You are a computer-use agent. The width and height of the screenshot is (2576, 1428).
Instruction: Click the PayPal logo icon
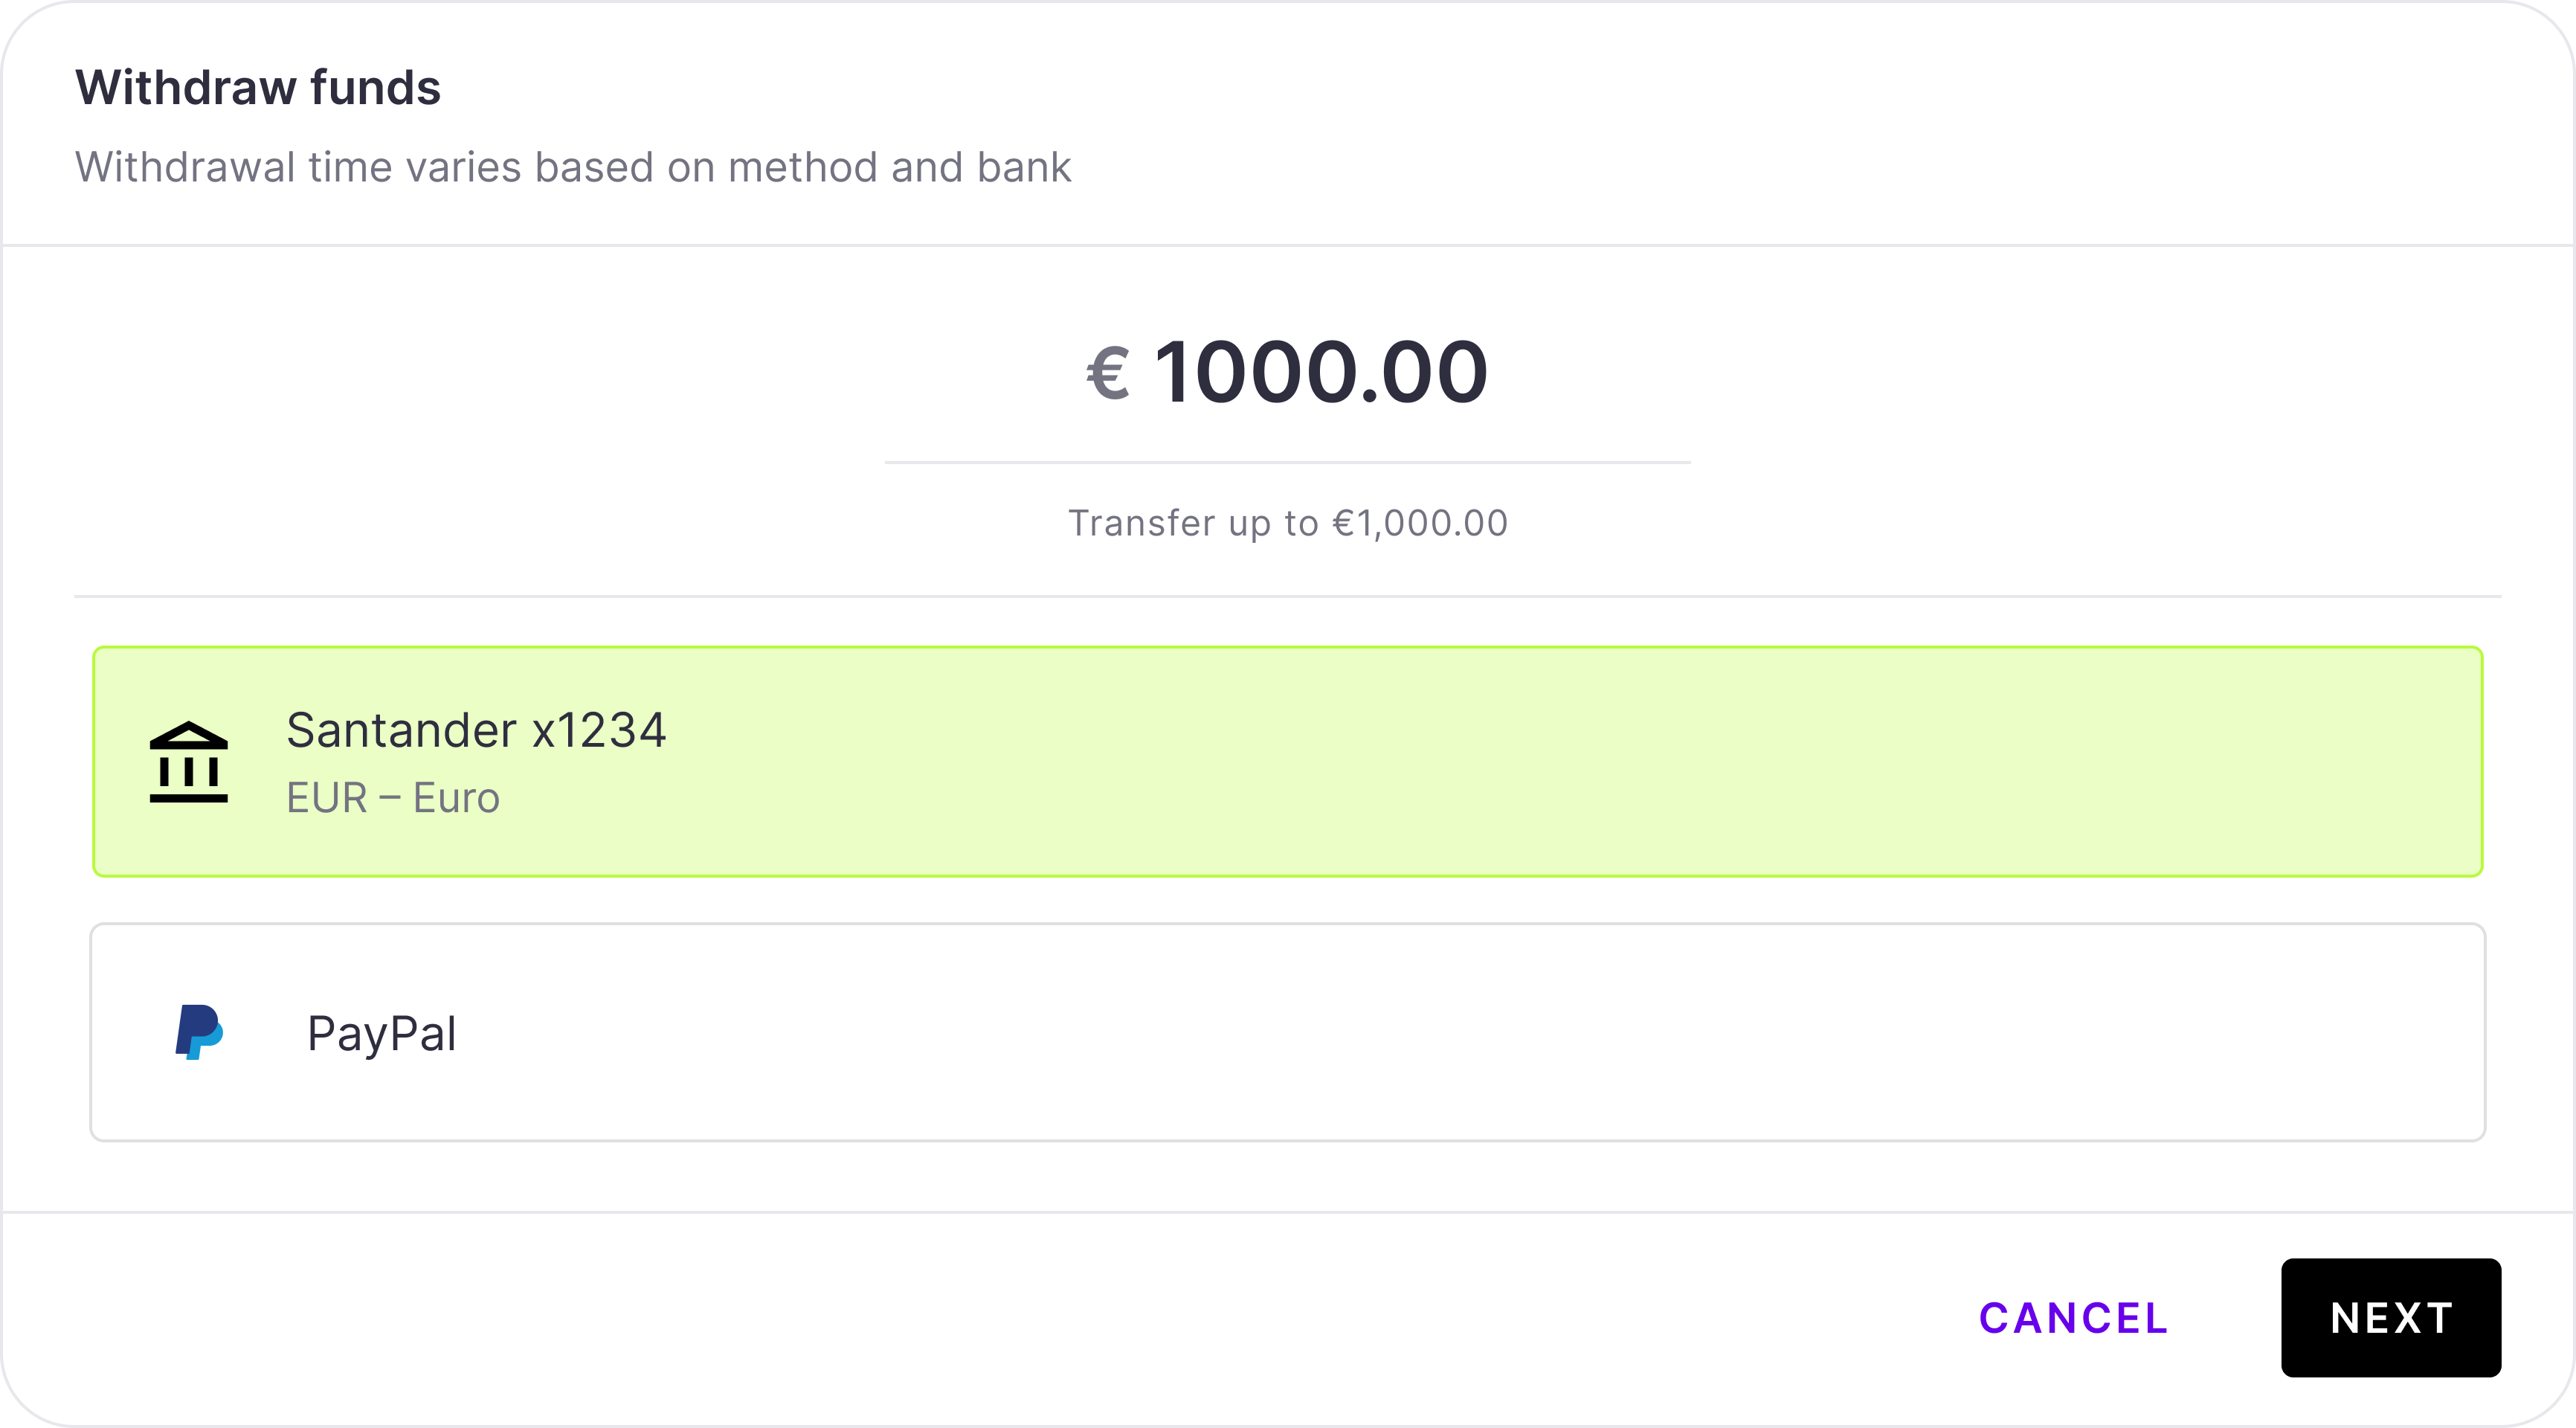[199, 1032]
